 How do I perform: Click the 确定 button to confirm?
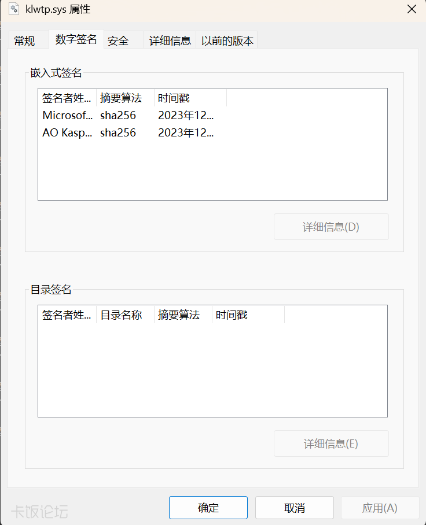pos(207,507)
